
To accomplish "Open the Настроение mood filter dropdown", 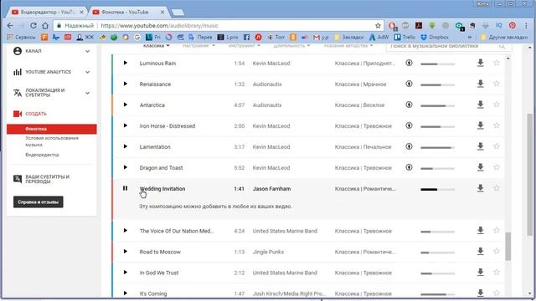I will click(x=198, y=46).
